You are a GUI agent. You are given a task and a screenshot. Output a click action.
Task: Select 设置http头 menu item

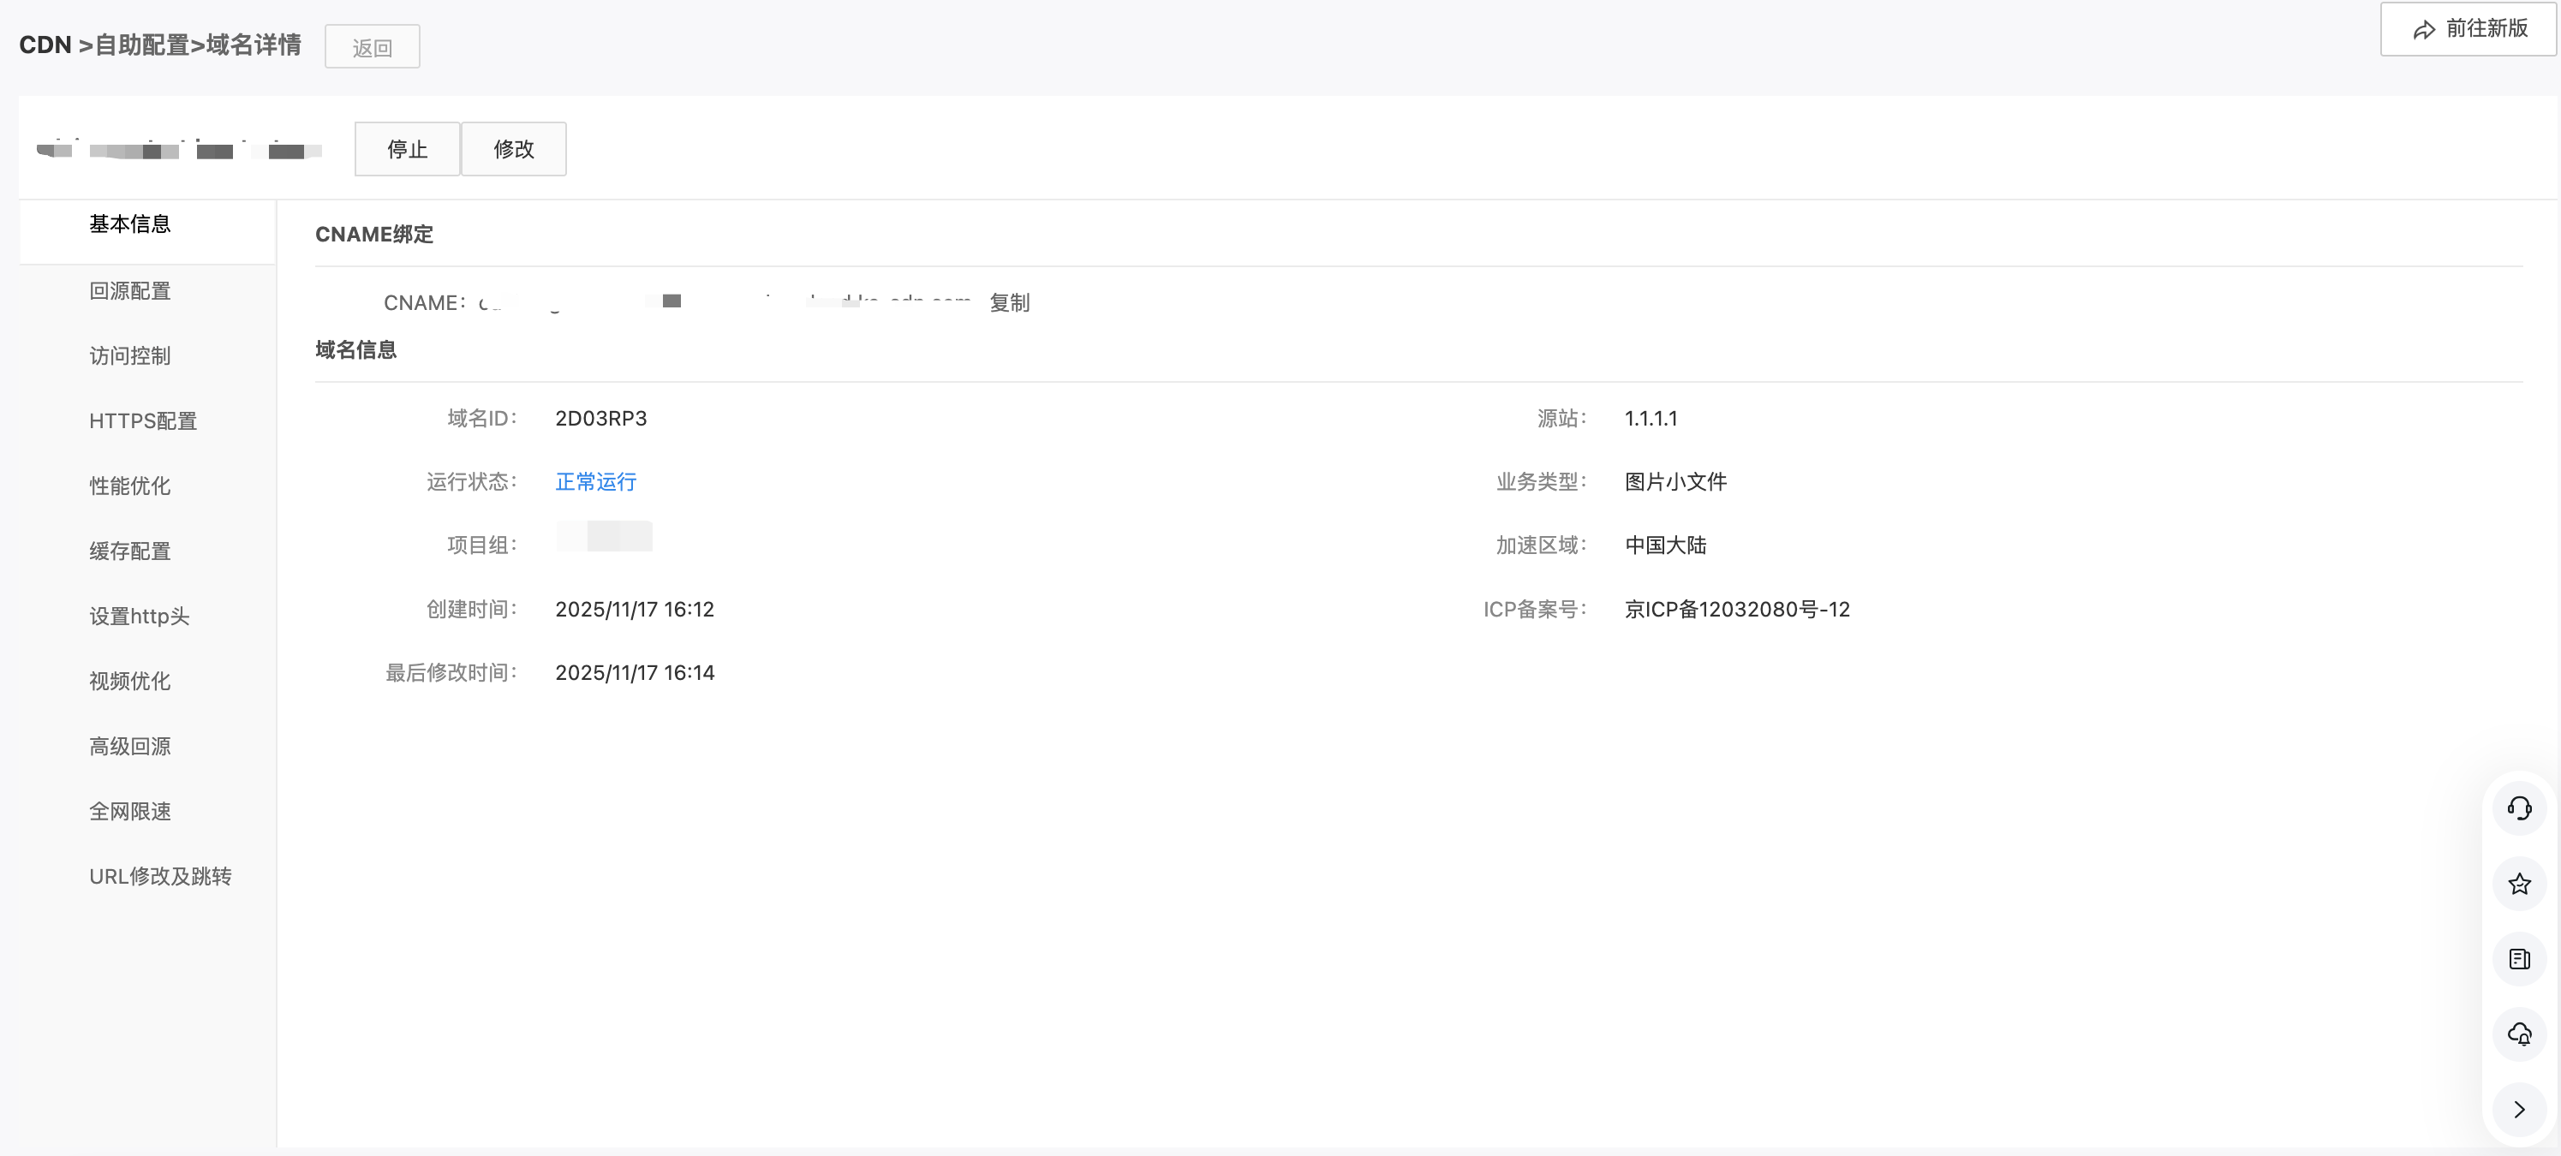pyautogui.click(x=139, y=617)
